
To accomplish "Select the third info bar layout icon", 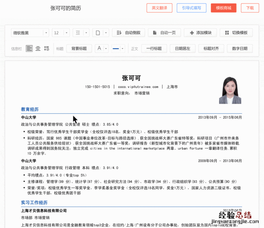I will pyautogui.click(x=46, y=48).
